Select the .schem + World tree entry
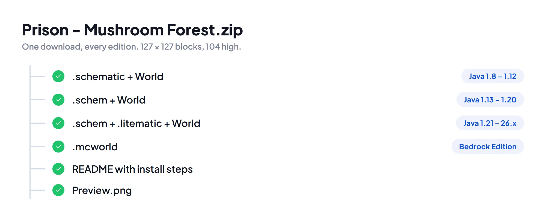Image resolution: width=546 pixels, height=219 pixels. [109, 100]
